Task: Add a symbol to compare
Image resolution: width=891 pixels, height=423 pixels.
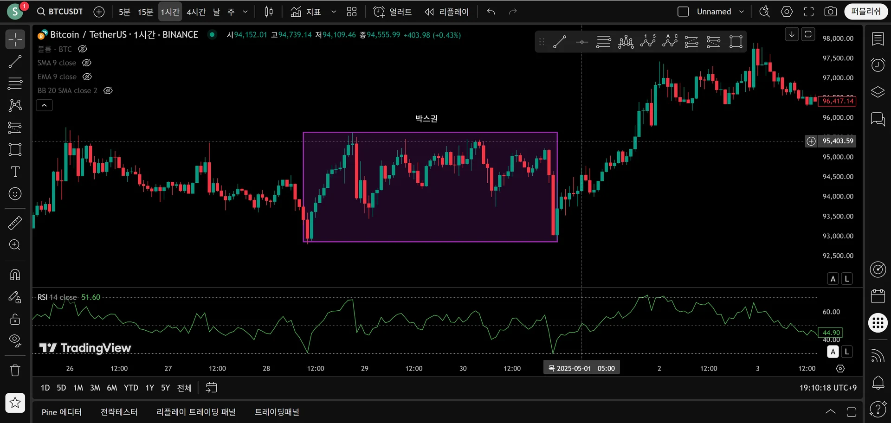Action: pyautogui.click(x=99, y=12)
